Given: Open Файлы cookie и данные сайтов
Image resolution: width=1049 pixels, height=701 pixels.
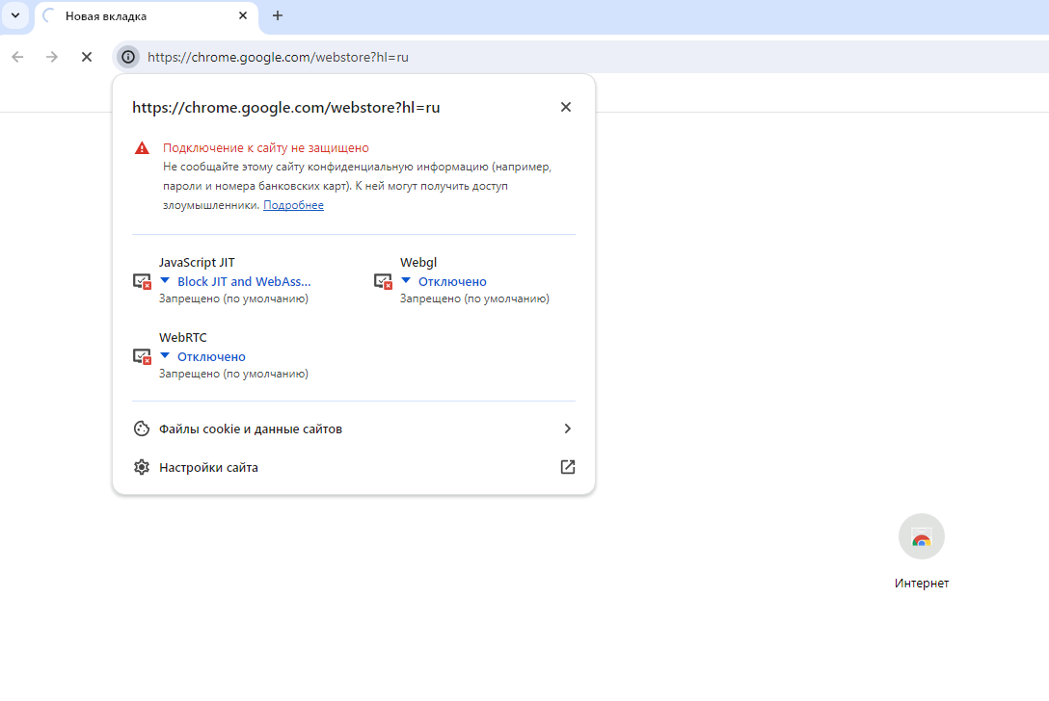Looking at the screenshot, I should [353, 428].
